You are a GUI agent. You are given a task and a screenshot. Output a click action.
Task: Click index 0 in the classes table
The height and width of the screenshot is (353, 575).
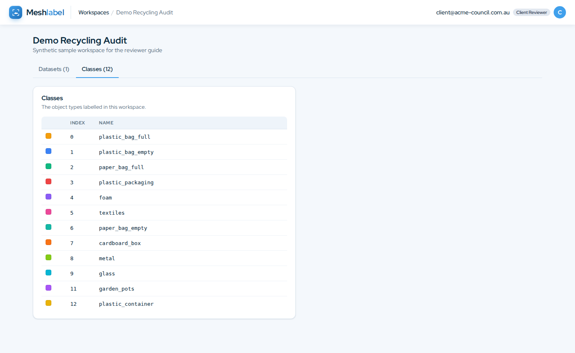72,137
